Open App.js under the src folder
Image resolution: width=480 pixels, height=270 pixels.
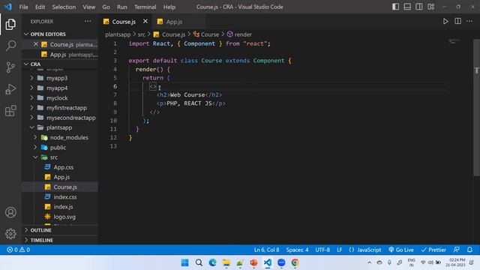[60, 177]
